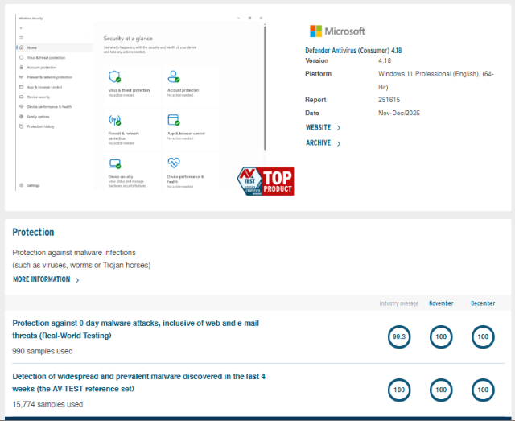The height and width of the screenshot is (421, 515).
Task: Click the Defender Antivirus (Consumer) 4.18 title
Action: pos(353,51)
